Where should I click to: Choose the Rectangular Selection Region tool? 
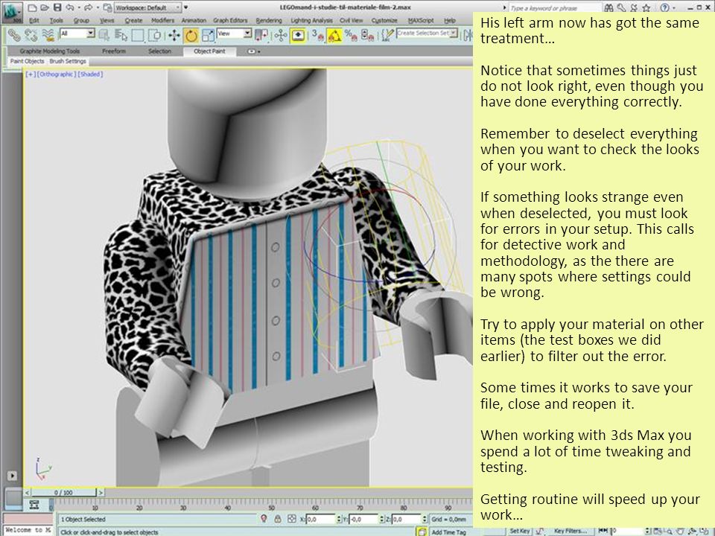(x=138, y=35)
